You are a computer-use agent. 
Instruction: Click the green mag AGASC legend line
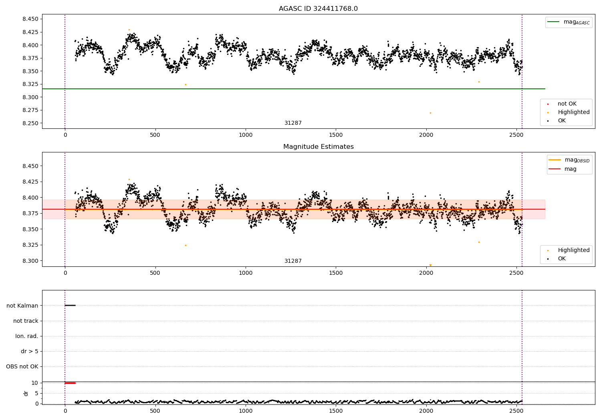pos(554,22)
